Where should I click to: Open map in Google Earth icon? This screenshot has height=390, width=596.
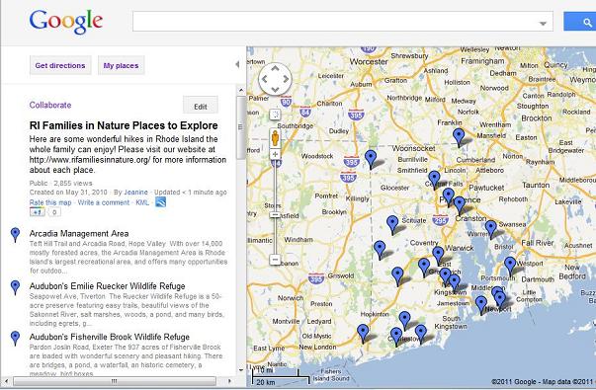pyautogui.click(x=160, y=202)
